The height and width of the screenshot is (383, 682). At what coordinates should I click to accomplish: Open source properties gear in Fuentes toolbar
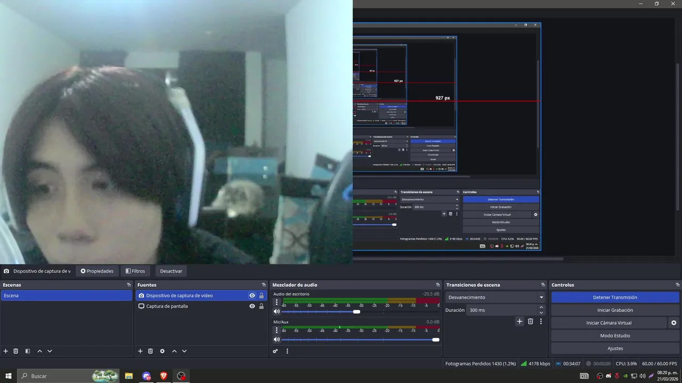pos(163,351)
